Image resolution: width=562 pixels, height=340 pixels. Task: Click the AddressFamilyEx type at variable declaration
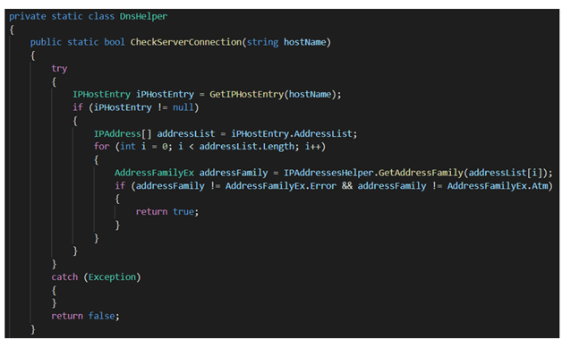click(154, 173)
